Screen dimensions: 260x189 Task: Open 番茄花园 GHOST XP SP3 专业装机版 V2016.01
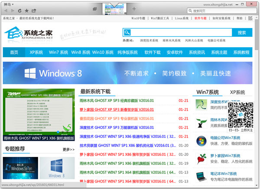pyautogui.click(x=117, y=118)
